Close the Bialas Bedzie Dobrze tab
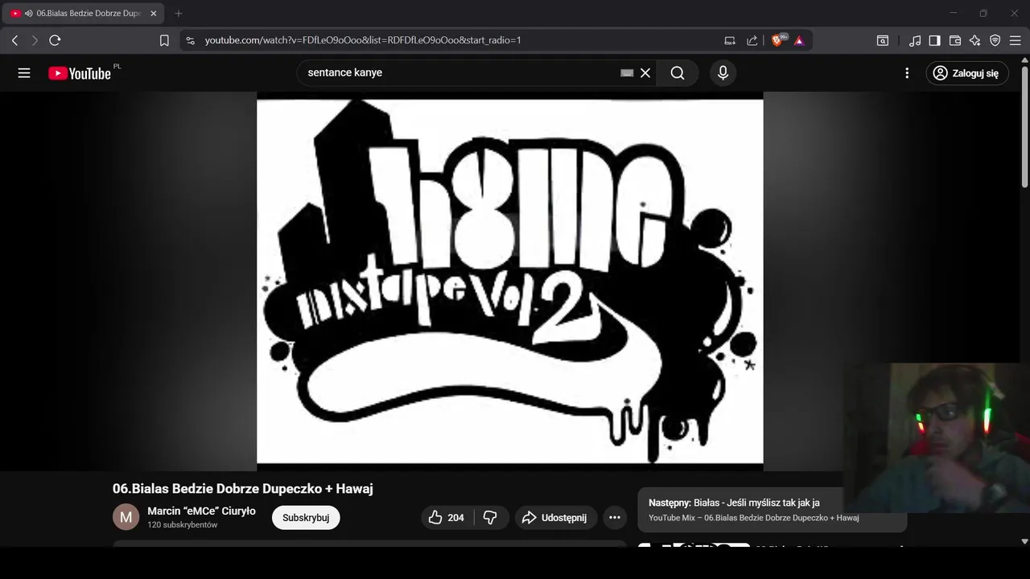 coord(154,14)
